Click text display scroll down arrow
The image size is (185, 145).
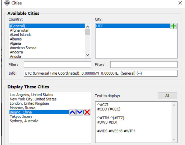(x=174, y=140)
